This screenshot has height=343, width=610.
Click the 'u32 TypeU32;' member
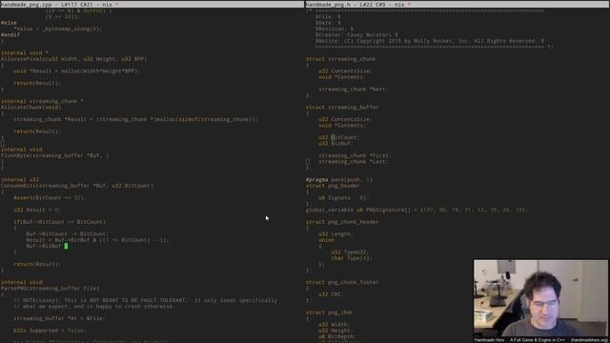350,252
